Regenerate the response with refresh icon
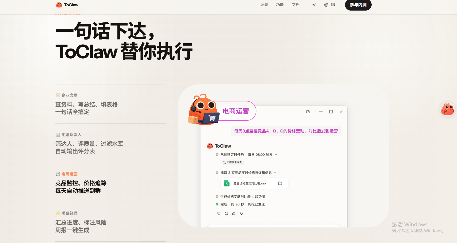This screenshot has width=457, height=243. (x=226, y=213)
